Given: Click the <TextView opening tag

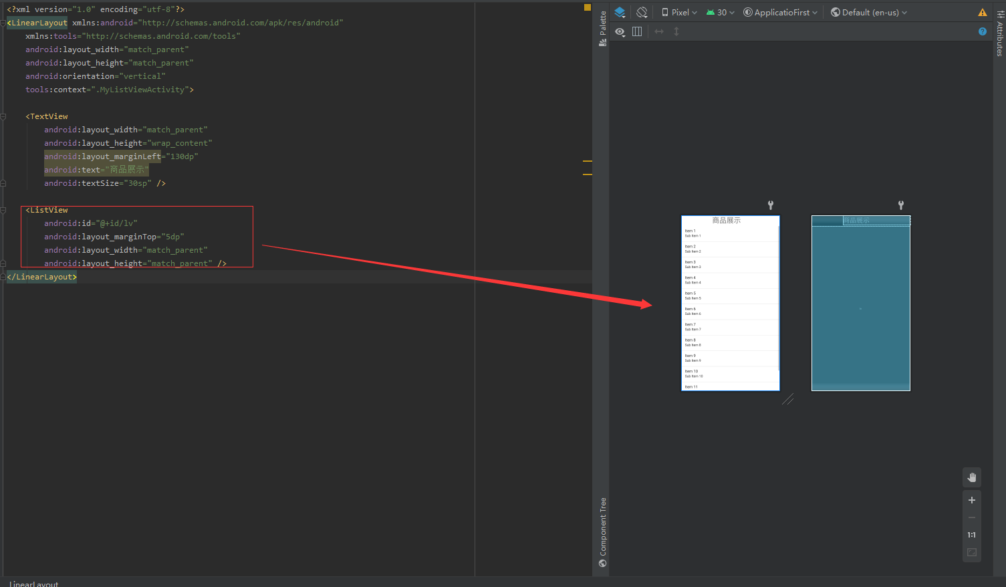Looking at the screenshot, I should [47, 116].
